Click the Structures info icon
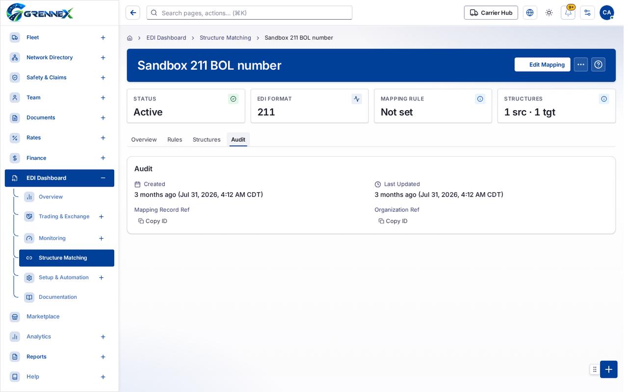 (x=604, y=99)
